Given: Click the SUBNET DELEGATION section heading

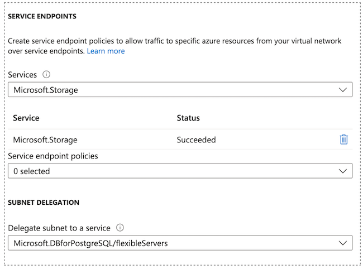Looking at the screenshot, I should [x=44, y=202].
